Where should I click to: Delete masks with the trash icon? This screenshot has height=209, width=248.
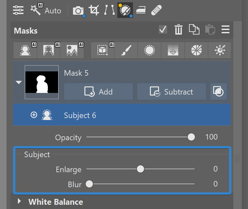click(x=178, y=30)
